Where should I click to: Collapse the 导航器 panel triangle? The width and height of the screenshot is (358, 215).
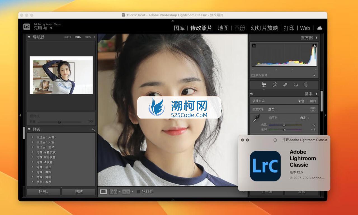(29, 37)
